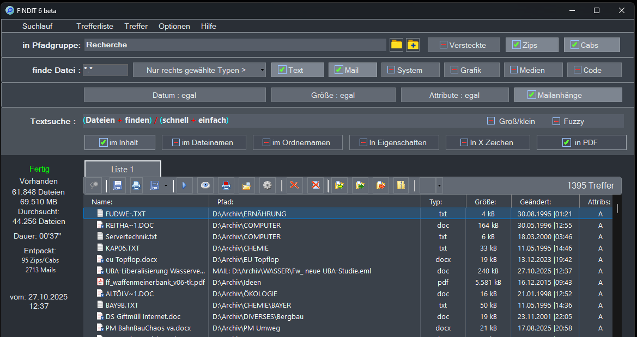
Task: Expand the save icon dropdown arrow
Action: click(166, 185)
